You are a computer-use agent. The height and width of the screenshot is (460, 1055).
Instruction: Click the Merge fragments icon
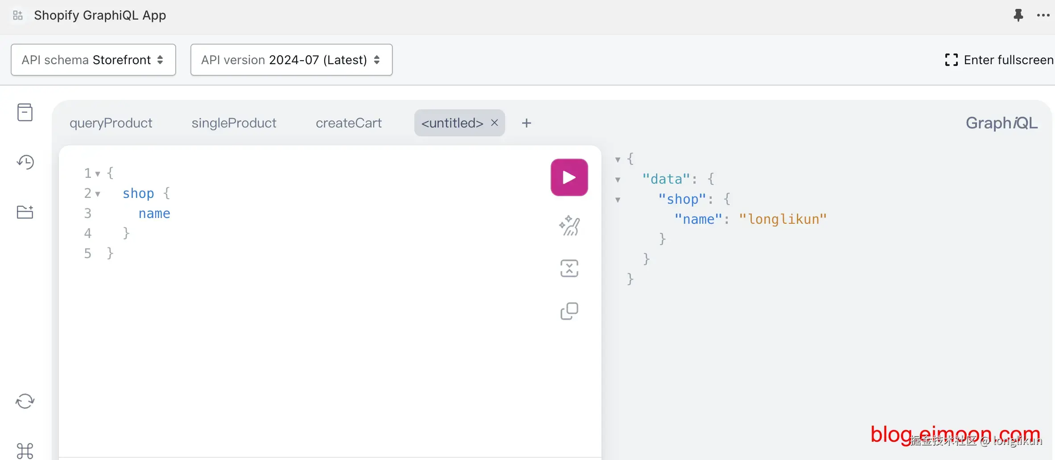click(569, 268)
